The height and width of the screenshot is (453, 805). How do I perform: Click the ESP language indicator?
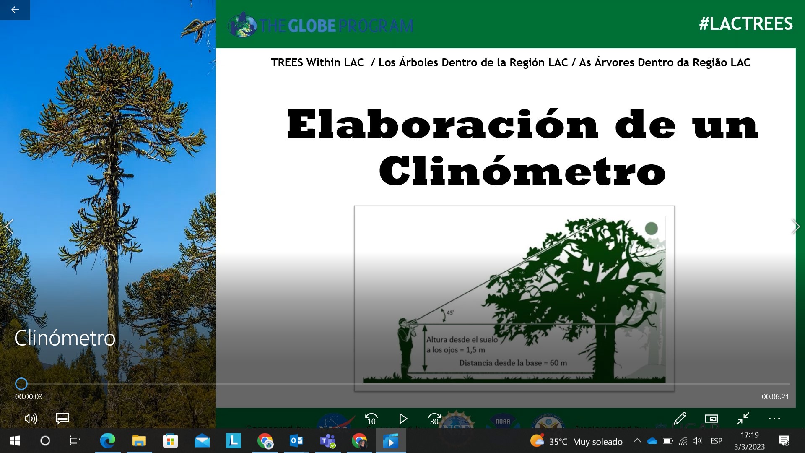coord(716,441)
